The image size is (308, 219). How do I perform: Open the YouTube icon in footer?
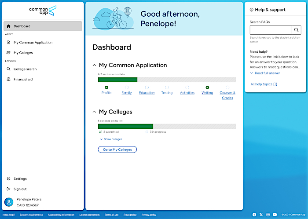click(x=275, y=215)
